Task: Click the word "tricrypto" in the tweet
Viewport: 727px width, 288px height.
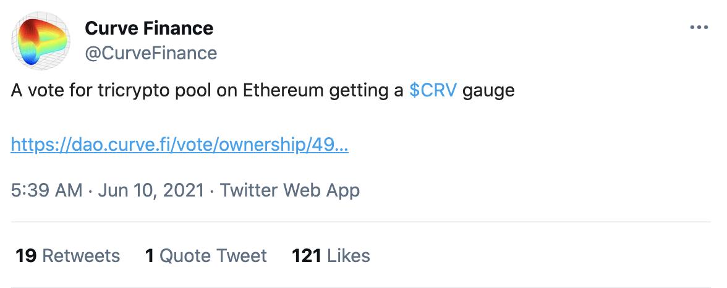Action: click(x=134, y=91)
